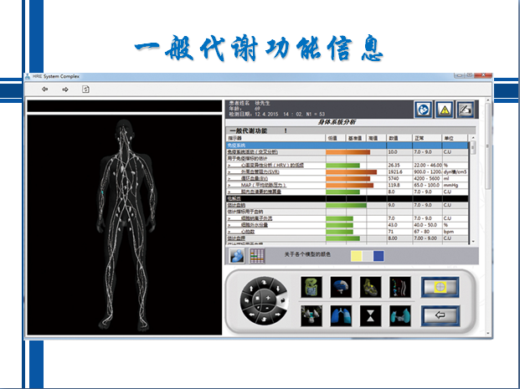Click the blue circular chart icon button
This screenshot has height=389, width=520.
(423, 110)
